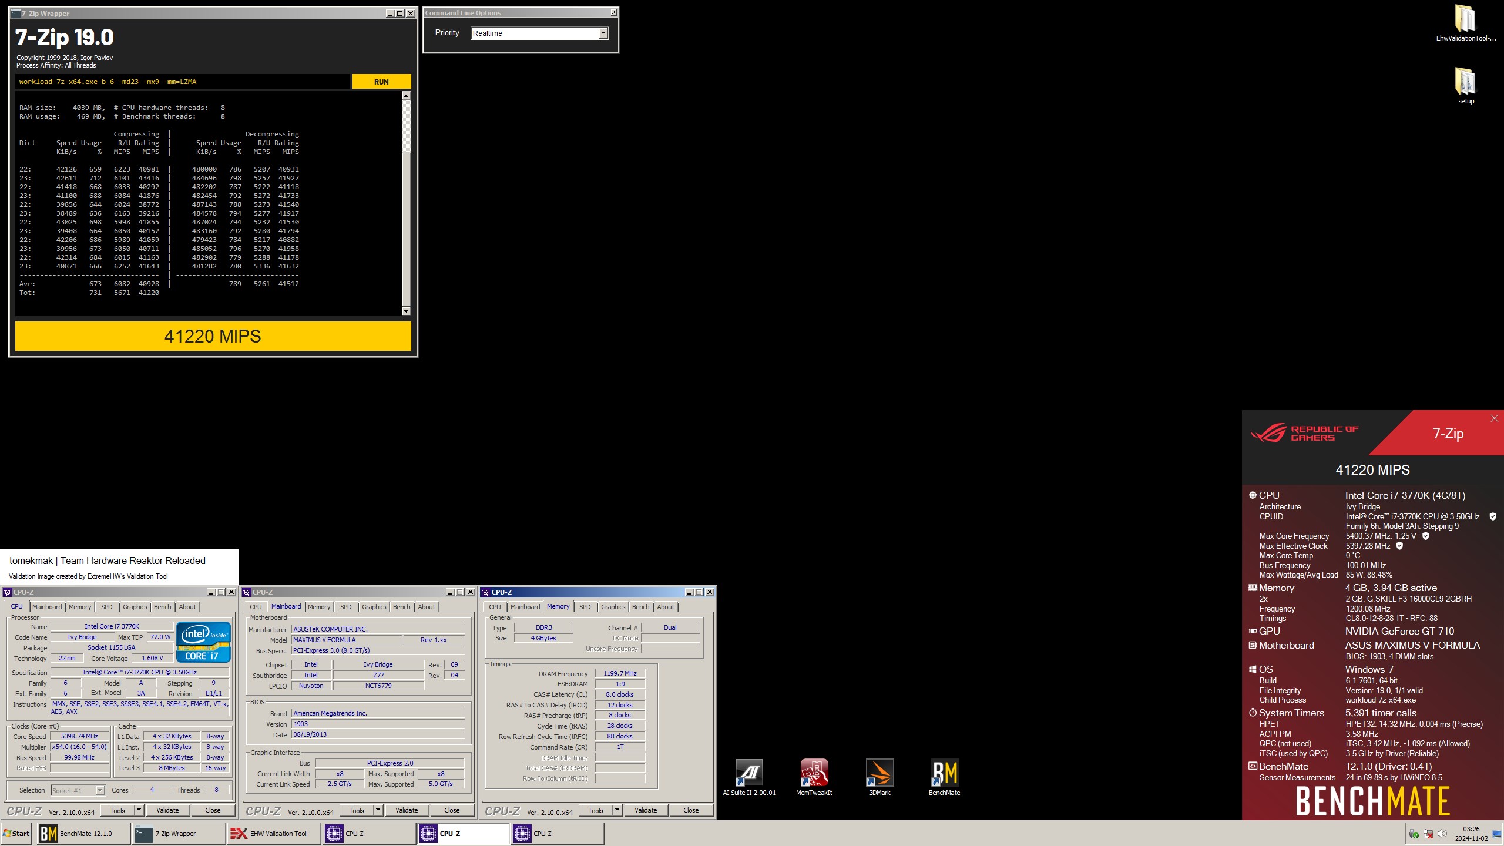This screenshot has width=1504, height=846.
Task: Open SPD tab in Mainboard CPU-Z window
Action: point(346,607)
